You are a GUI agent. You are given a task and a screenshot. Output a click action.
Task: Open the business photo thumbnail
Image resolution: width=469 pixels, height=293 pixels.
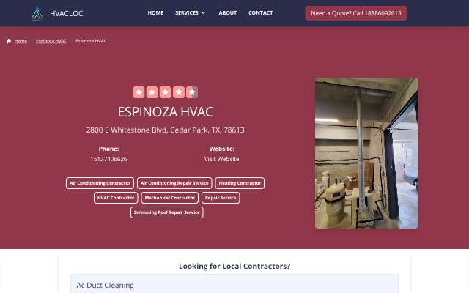click(366, 153)
